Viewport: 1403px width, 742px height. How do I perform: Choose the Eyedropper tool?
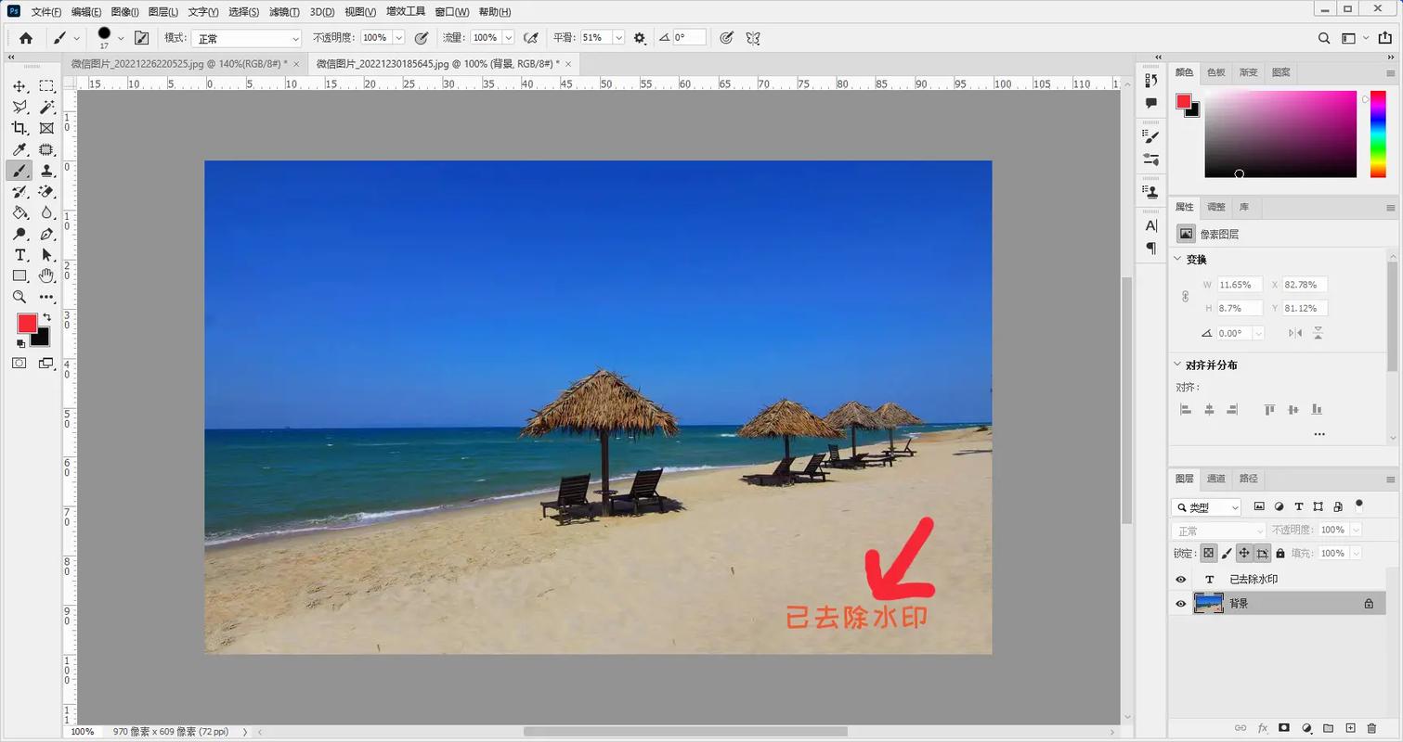tap(19, 149)
